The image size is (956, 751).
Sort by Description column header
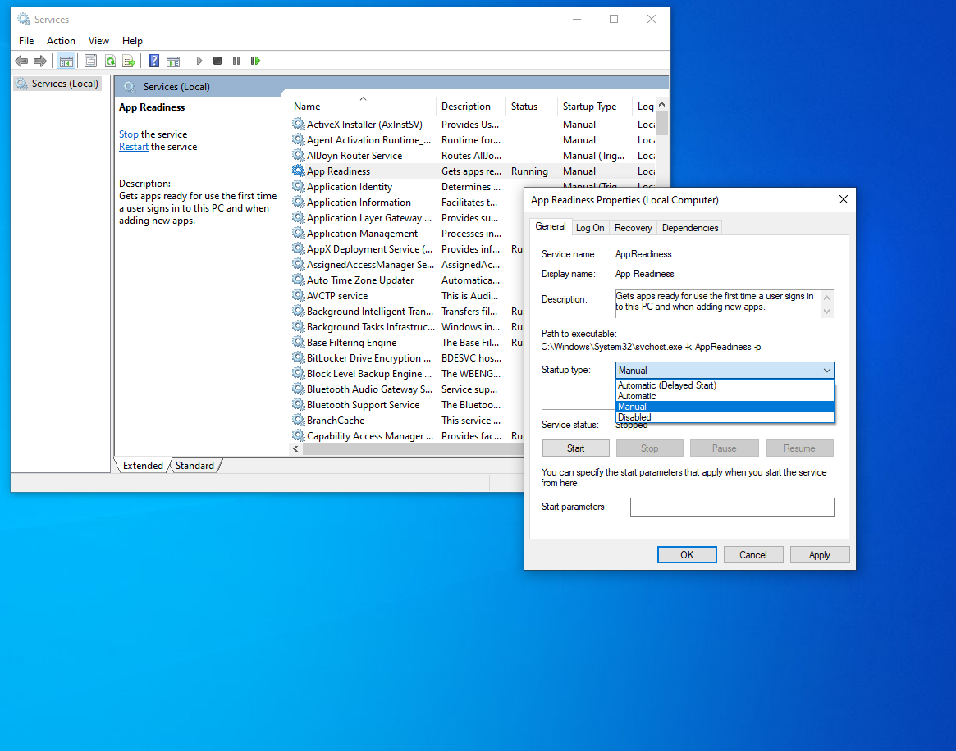point(471,107)
